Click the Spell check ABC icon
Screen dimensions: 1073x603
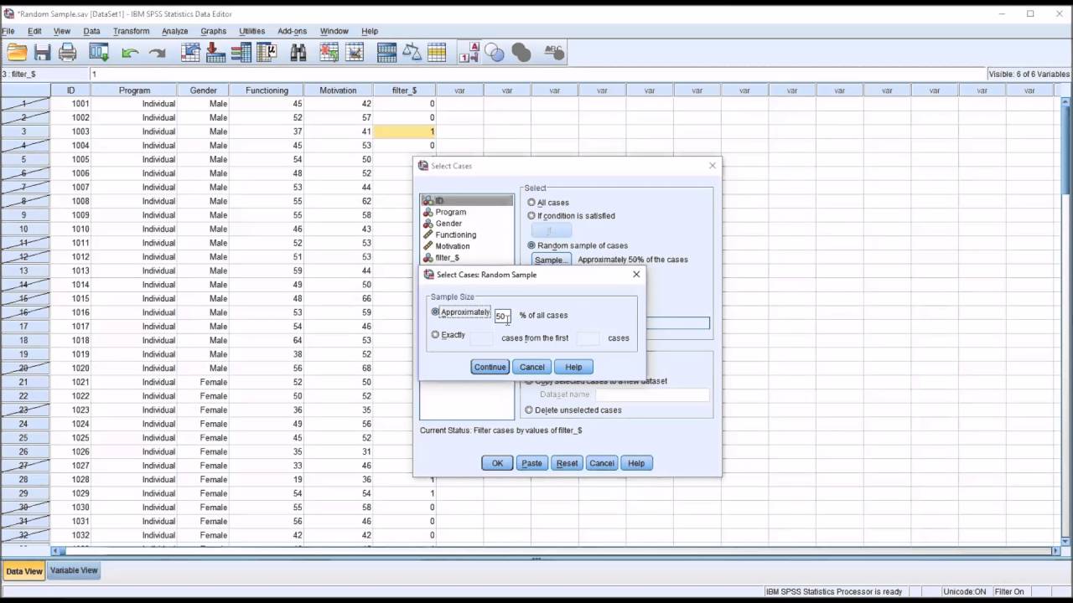pos(554,53)
